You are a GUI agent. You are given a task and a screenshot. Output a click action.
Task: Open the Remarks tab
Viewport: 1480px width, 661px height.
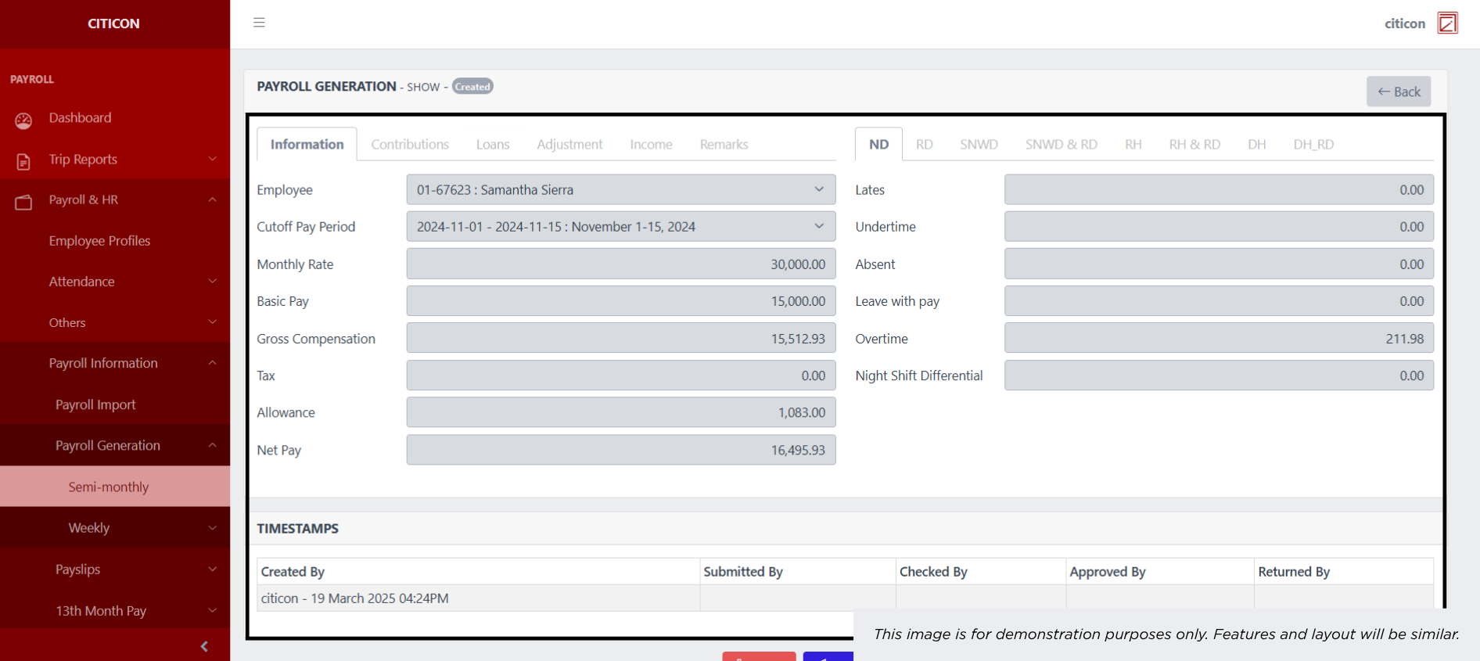724,145
